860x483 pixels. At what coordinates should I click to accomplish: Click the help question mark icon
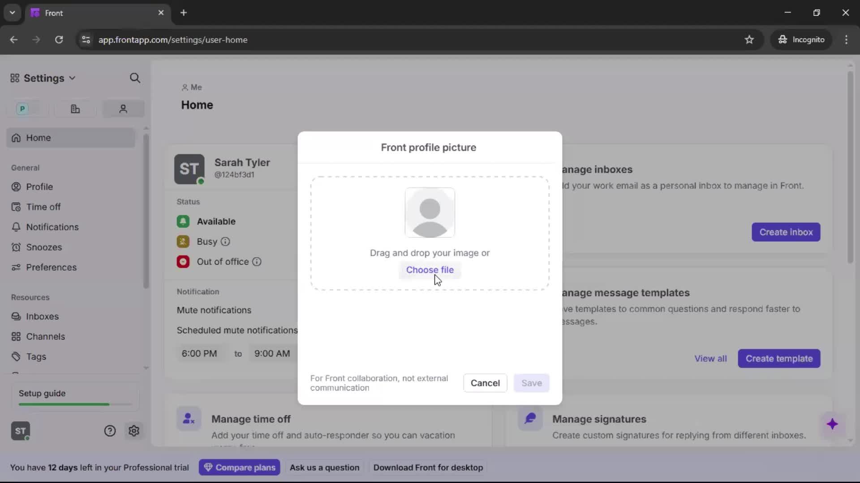(x=110, y=431)
